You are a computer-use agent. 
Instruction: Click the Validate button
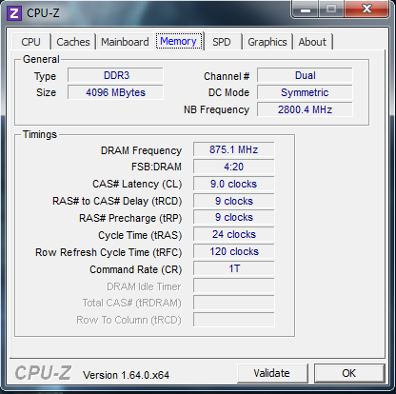click(x=272, y=373)
